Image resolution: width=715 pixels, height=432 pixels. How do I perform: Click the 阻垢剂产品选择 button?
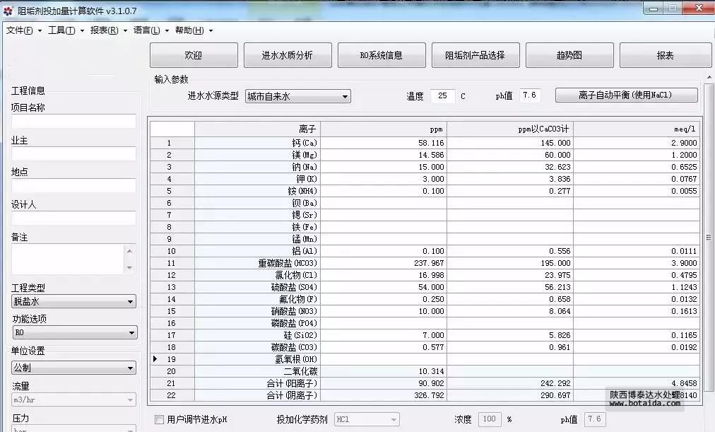(475, 55)
